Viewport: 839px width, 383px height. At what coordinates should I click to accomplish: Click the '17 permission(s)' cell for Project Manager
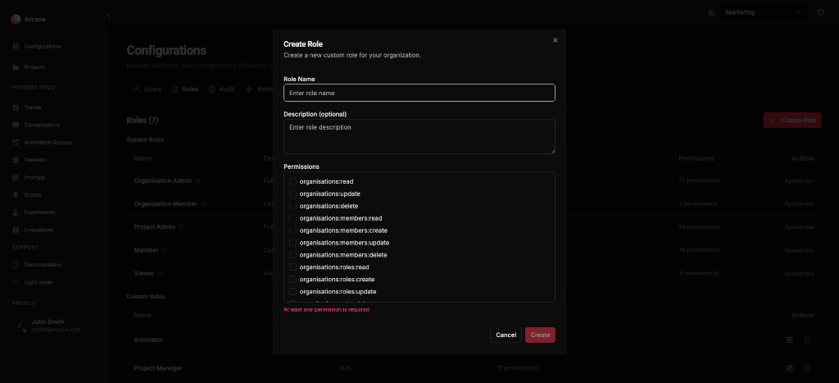pyautogui.click(x=518, y=368)
